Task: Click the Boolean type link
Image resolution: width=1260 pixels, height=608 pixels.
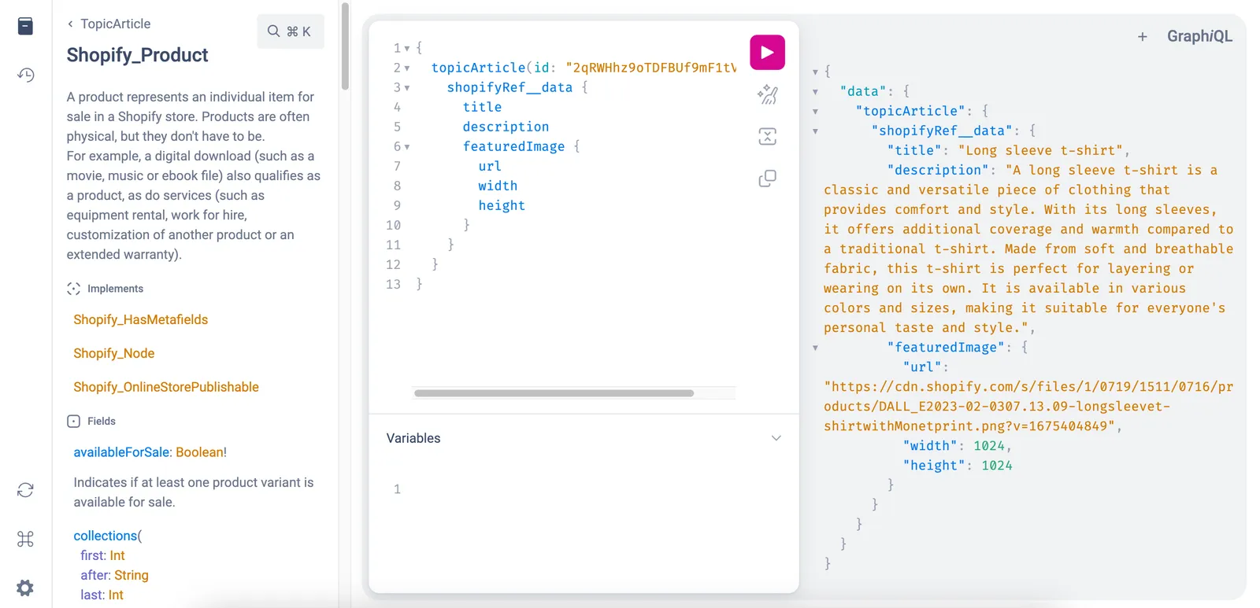Action: [x=199, y=452]
